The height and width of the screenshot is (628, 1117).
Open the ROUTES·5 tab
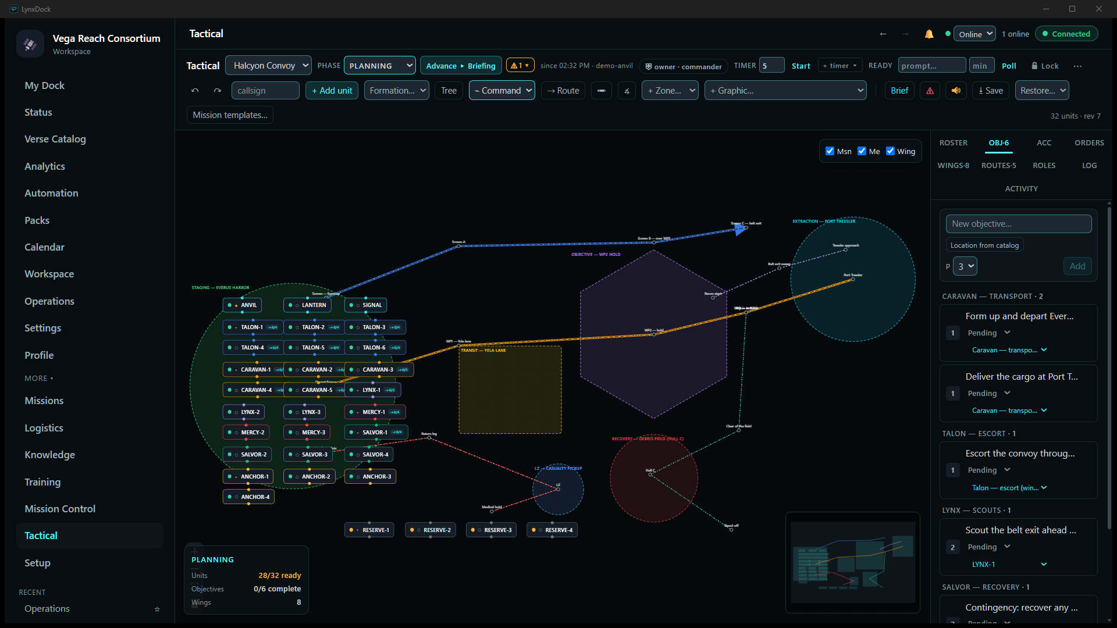pyautogui.click(x=999, y=166)
